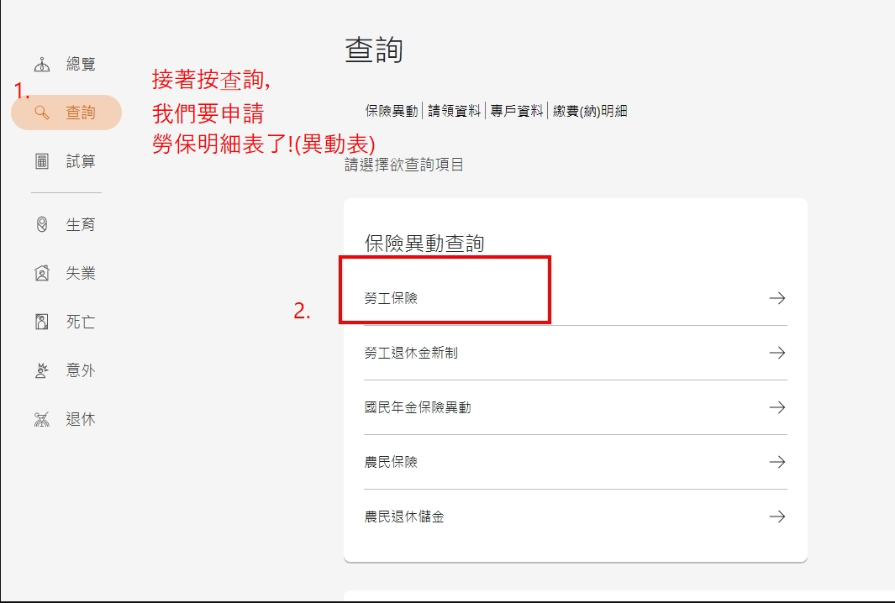Open the 總覽 overview icon in sidebar

pos(42,65)
